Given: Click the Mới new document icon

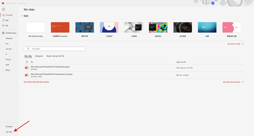Looking at the screenshot, I should [x=3, y=20].
